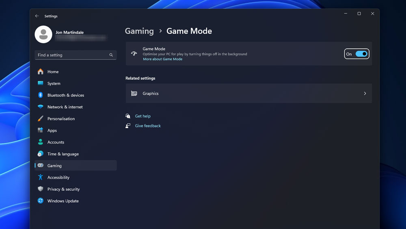Image resolution: width=406 pixels, height=229 pixels.
Task: Open Privacy & security settings
Action: [x=76, y=189]
